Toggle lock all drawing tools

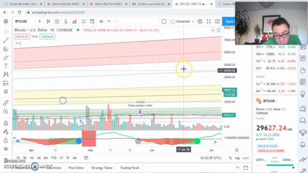tap(6, 140)
